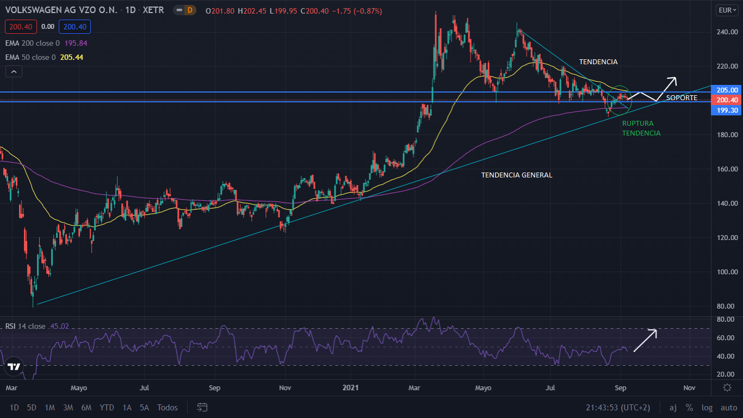The width and height of the screenshot is (743, 418).
Task: Select the RUPTURA TENDENCIA green annotation
Action: [641, 128]
